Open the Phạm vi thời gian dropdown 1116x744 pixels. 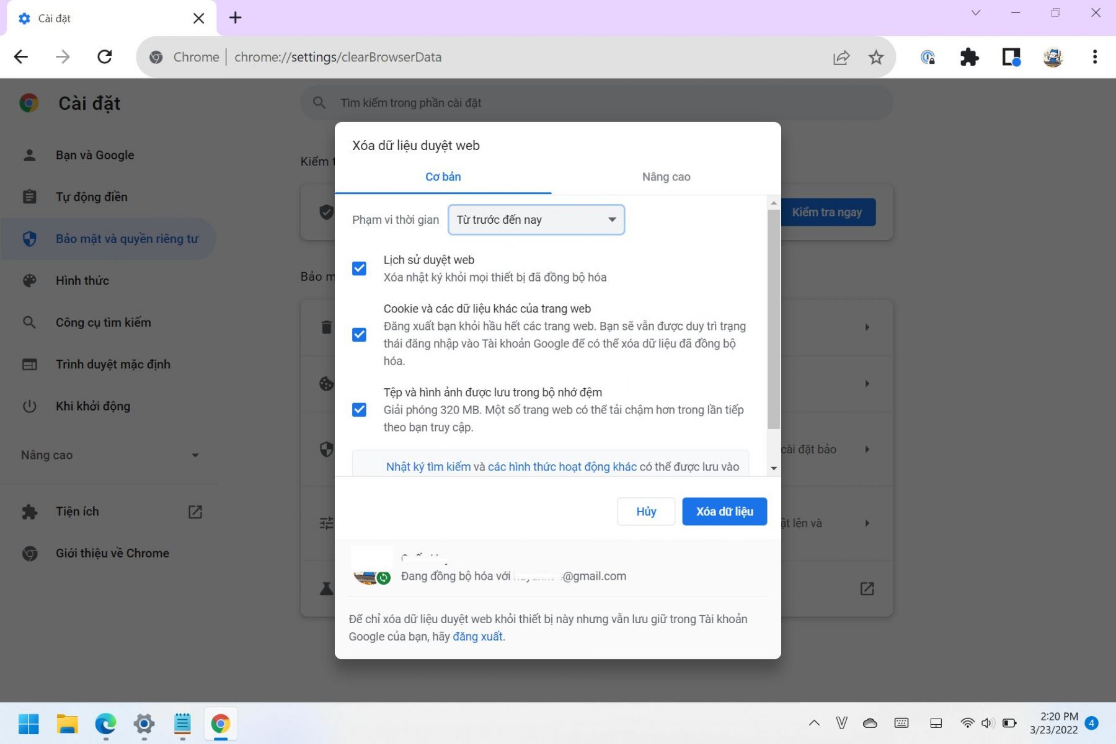[x=536, y=219]
